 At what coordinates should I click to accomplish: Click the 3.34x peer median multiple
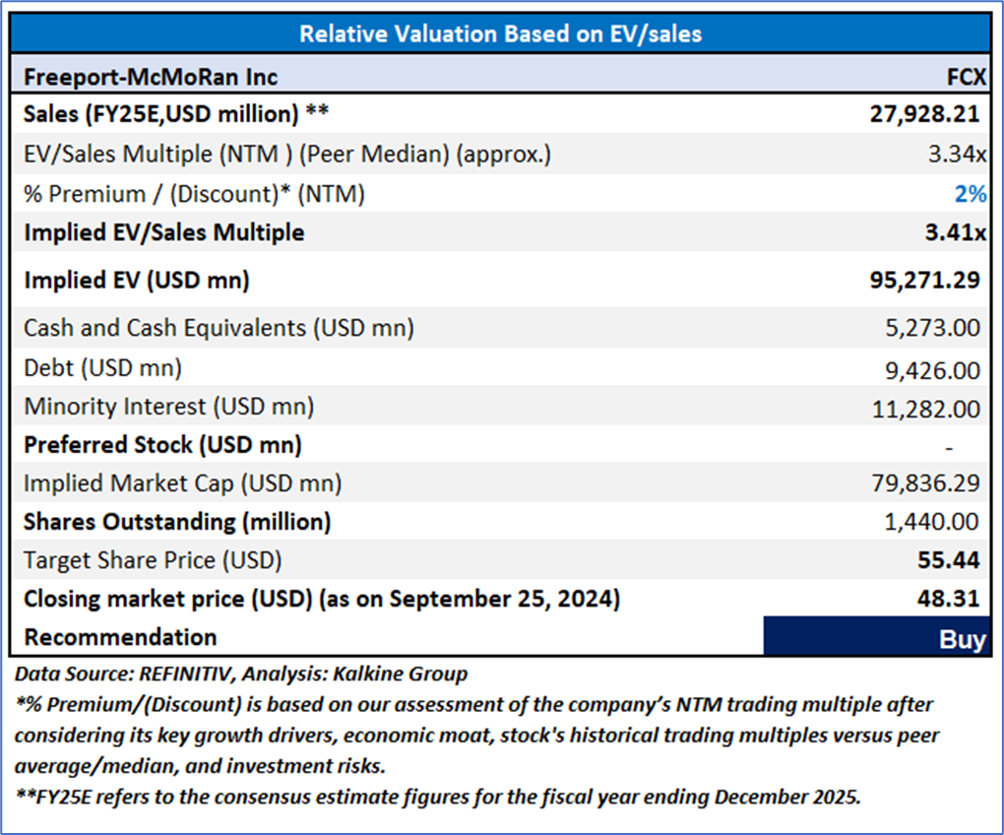coord(958,155)
